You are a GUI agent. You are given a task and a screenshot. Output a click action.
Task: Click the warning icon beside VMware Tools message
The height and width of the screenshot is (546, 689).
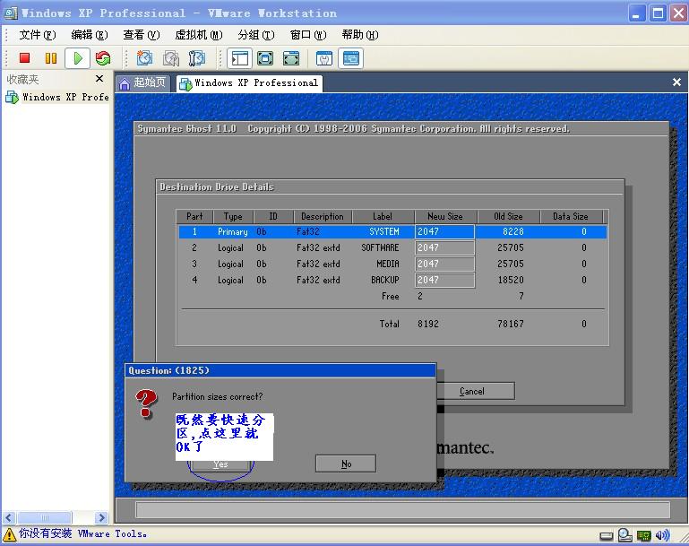tap(9, 534)
